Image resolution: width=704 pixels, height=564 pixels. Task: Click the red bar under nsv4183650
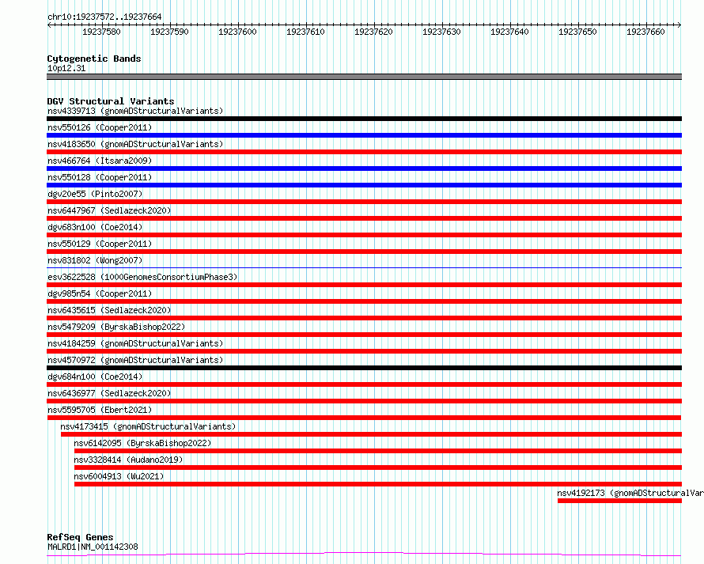(x=364, y=152)
